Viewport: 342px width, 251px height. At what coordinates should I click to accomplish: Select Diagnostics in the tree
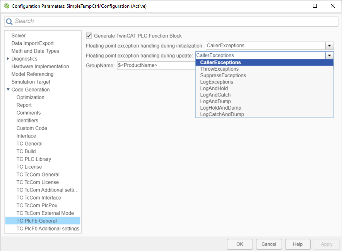point(24,59)
